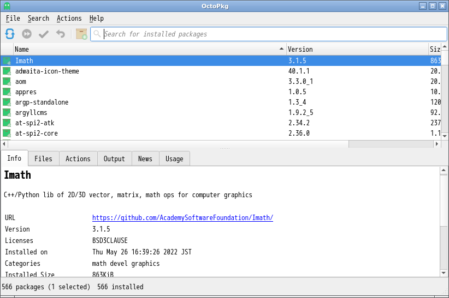Focus the Search for installed packages field

269,34
